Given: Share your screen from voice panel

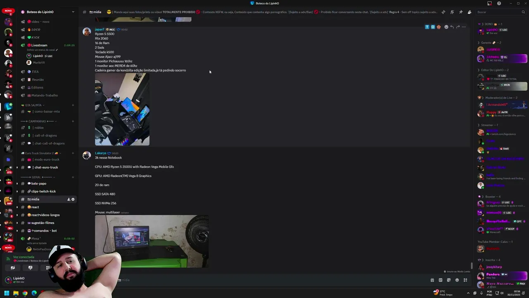Looking at the screenshot, I should point(30,268).
